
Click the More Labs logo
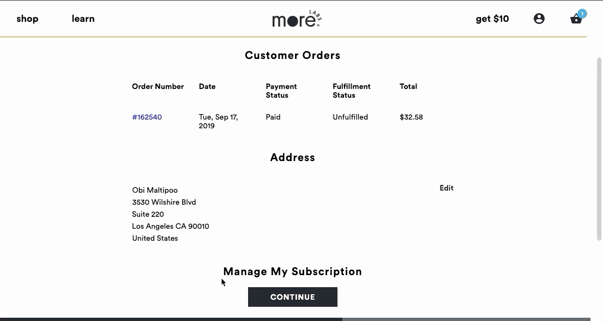297,20
